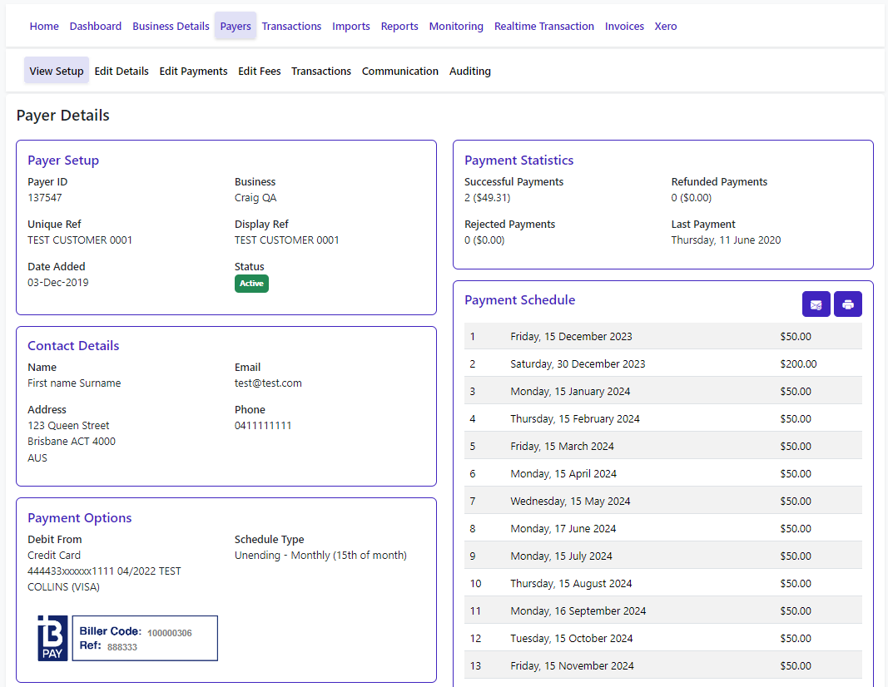888x687 pixels.
Task: Print the payment schedule
Action: pyautogui.click(x=847, y=304)
